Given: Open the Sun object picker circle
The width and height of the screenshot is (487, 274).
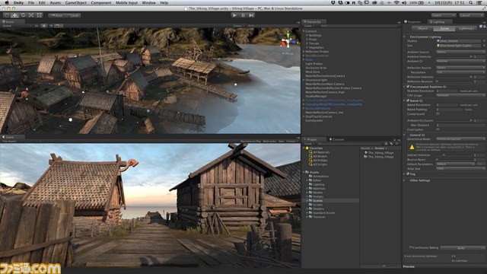Looking at the screenshot, I should 484,46.
